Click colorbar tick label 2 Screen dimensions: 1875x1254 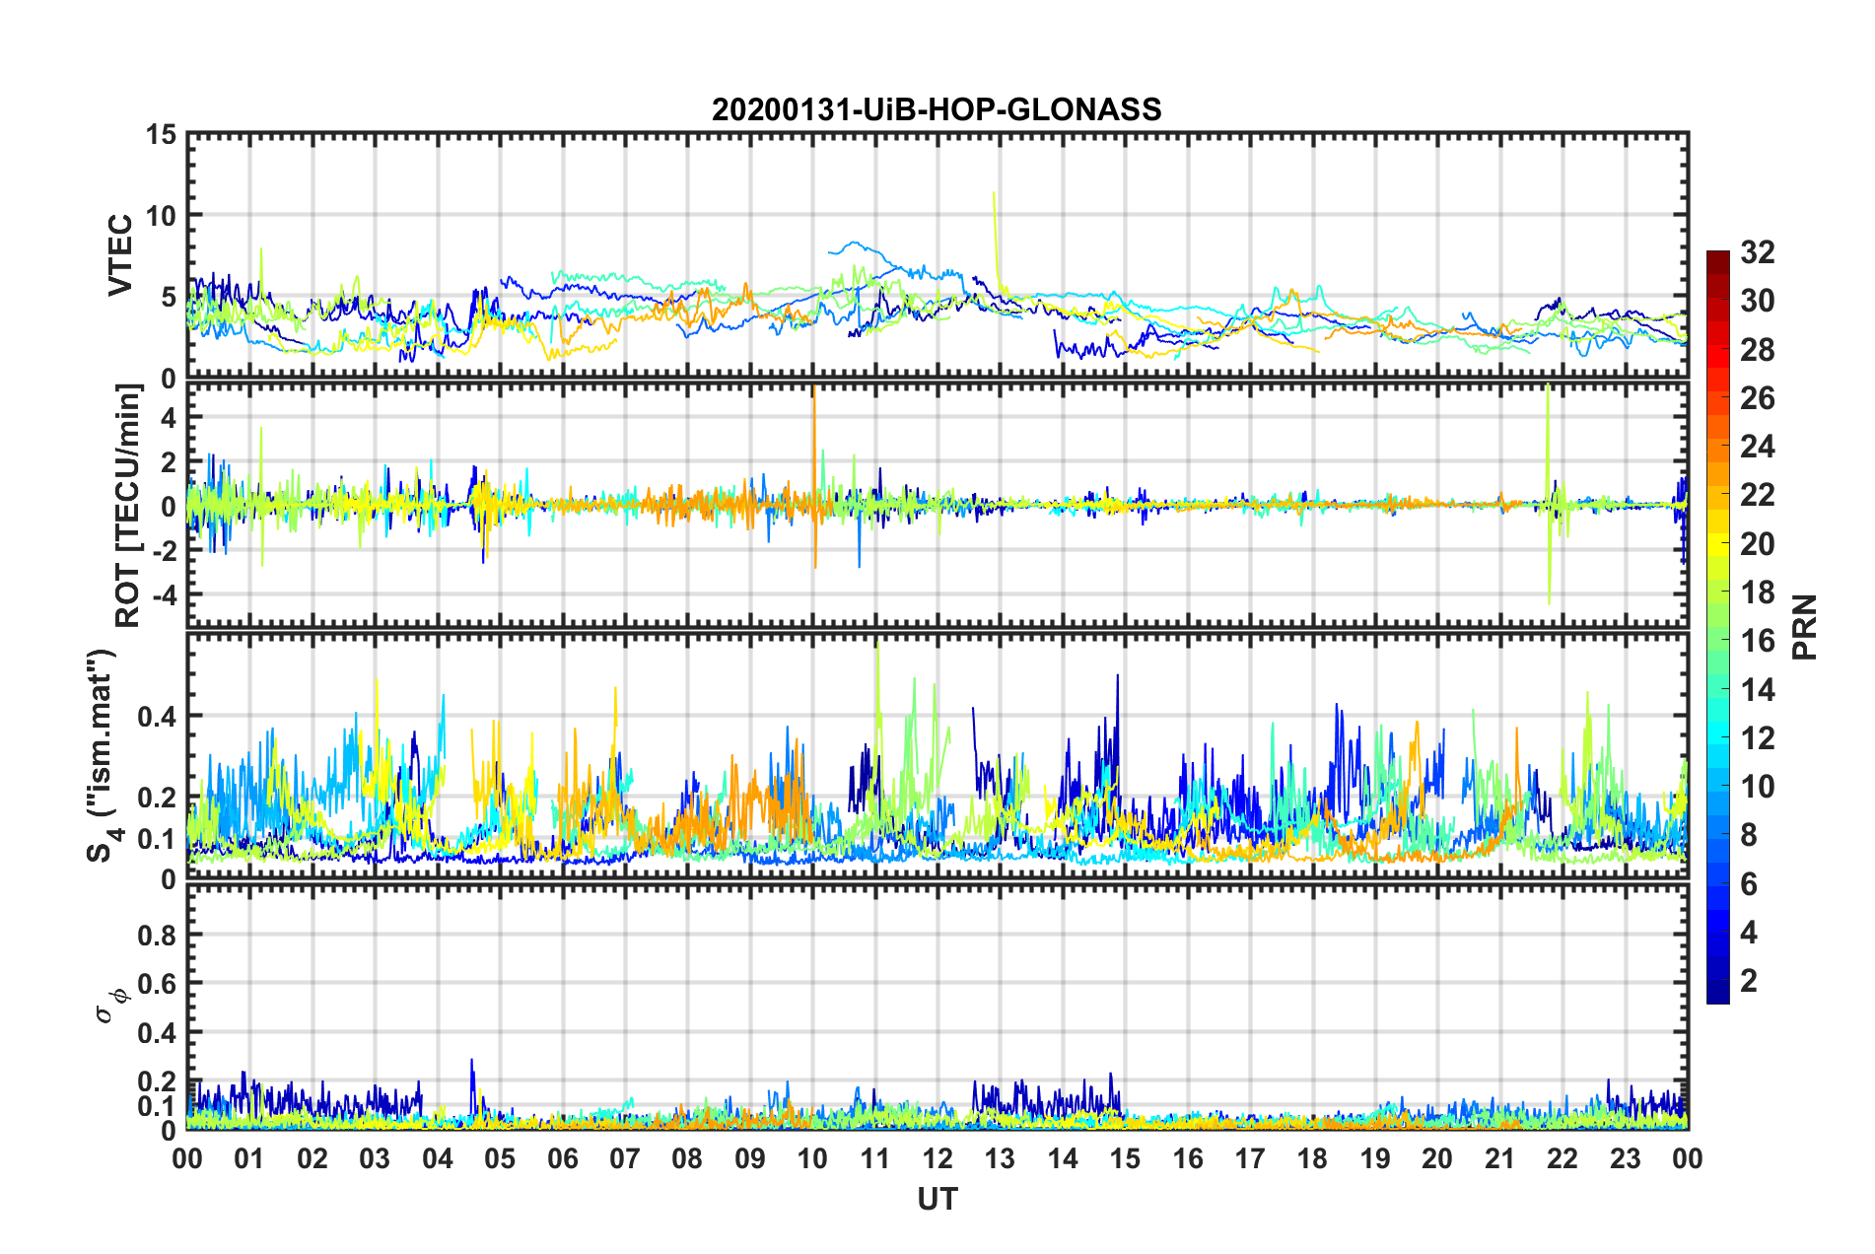coord(1749,980)
